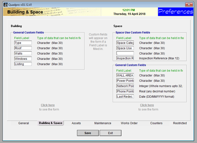Click the Building section heading

tap(16, 26)
